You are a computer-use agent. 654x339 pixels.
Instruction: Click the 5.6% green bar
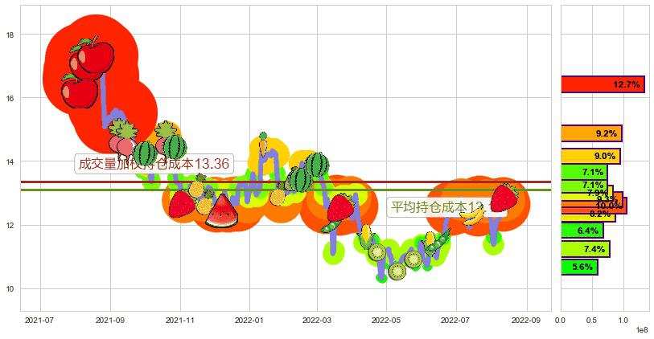[578, 267]
